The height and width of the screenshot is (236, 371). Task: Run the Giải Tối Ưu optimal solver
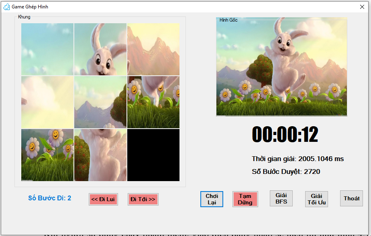click(316, 199)
